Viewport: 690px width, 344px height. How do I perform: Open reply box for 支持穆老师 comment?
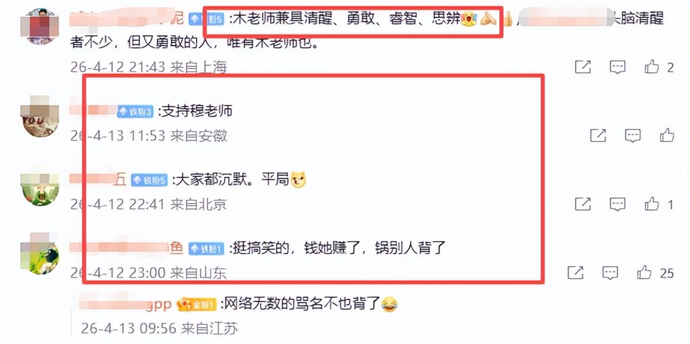point(633,135)
